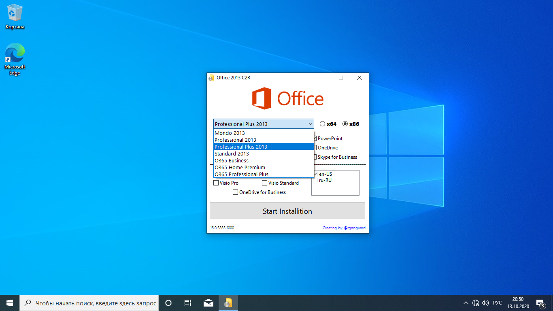Show hidden tray icons chevron

pos(466,303)
